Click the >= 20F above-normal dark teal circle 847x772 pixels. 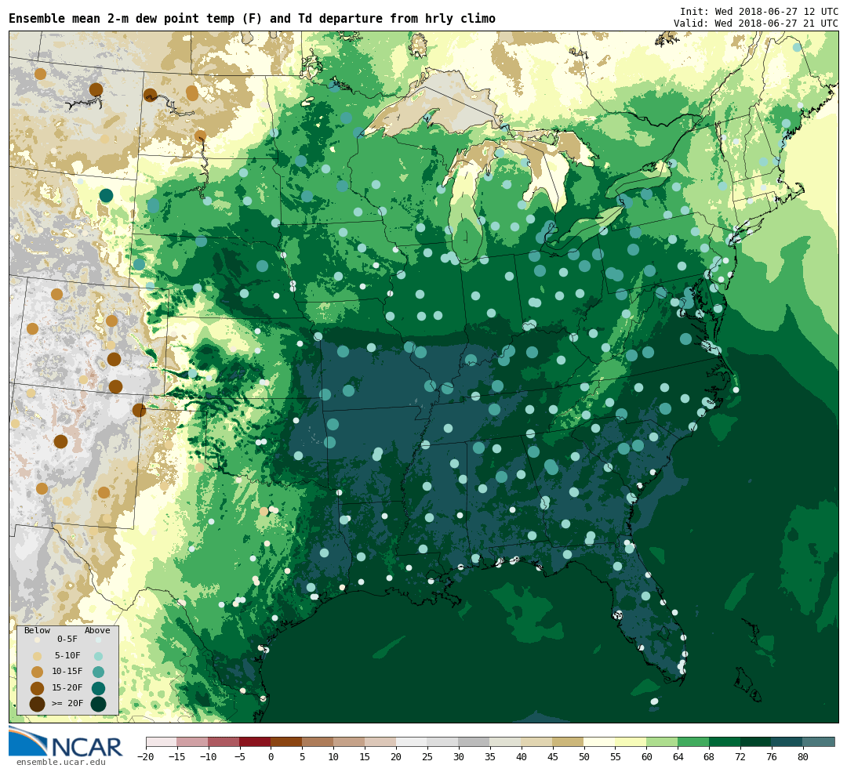click(98, 705)
